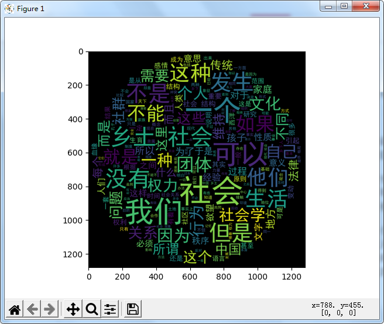The image size is (384, 324).
Task: Click the x-axis tick label 600
Action: [x=190, y=274]
